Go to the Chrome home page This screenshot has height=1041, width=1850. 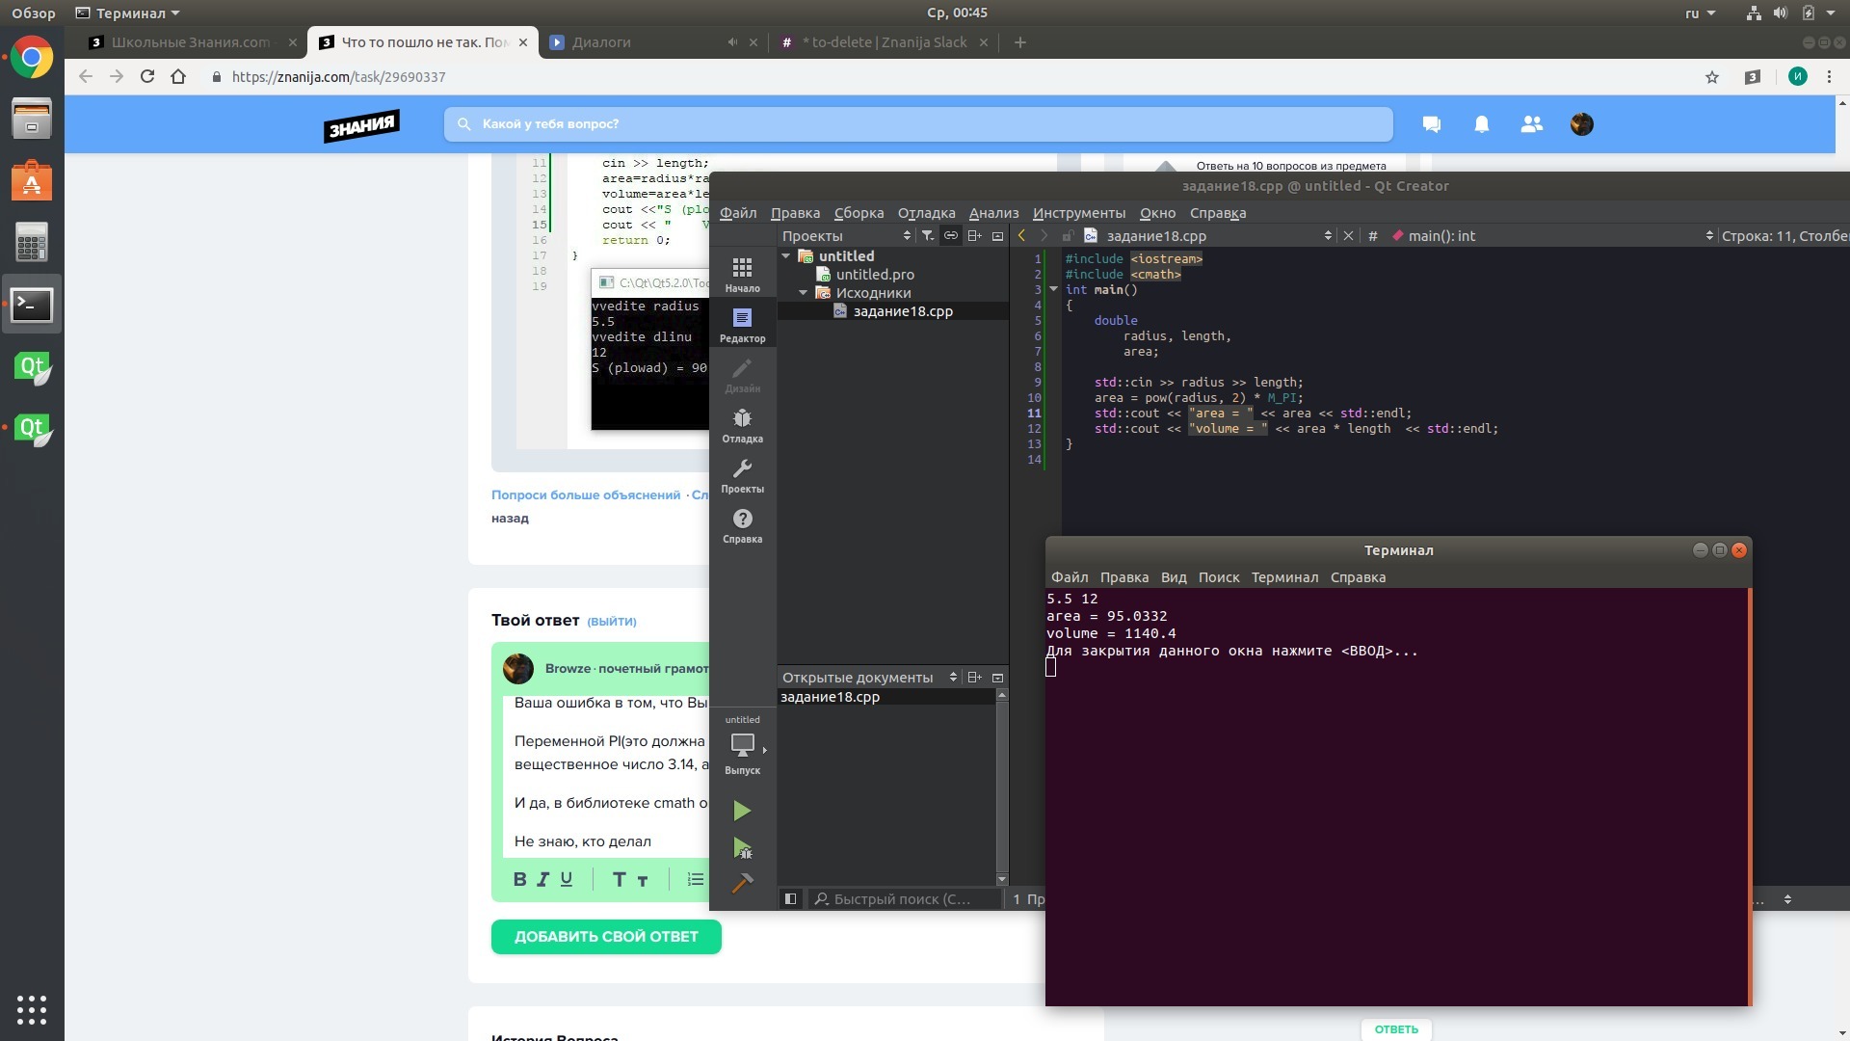178,77
